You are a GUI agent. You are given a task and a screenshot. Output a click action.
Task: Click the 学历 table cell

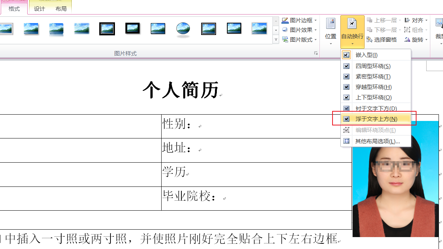tap(256, 174)
